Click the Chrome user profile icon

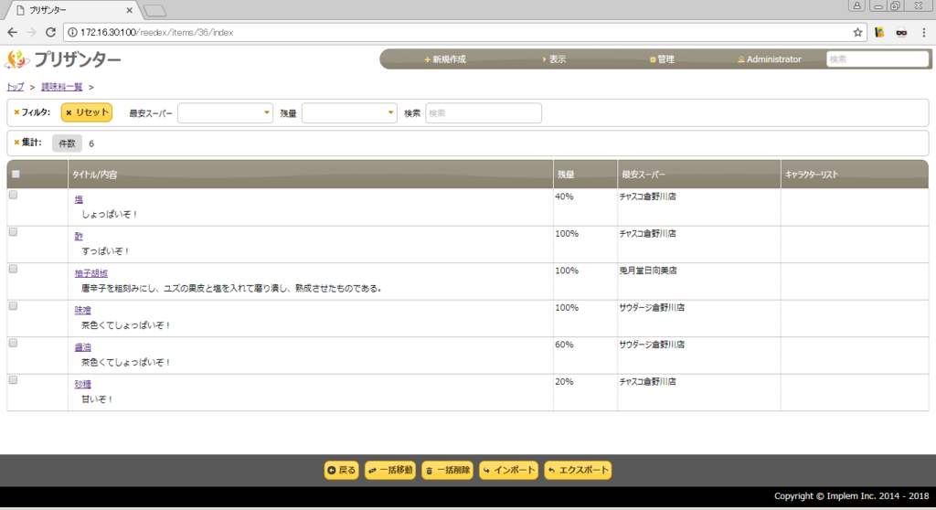tap(856, 6)
